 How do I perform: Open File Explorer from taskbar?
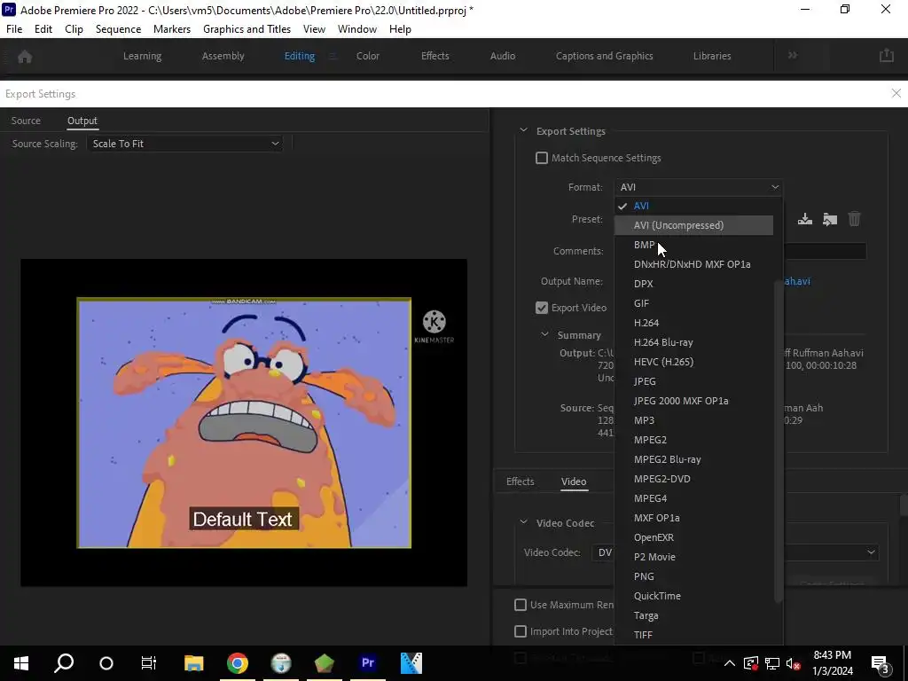click(x=194, y=663)
